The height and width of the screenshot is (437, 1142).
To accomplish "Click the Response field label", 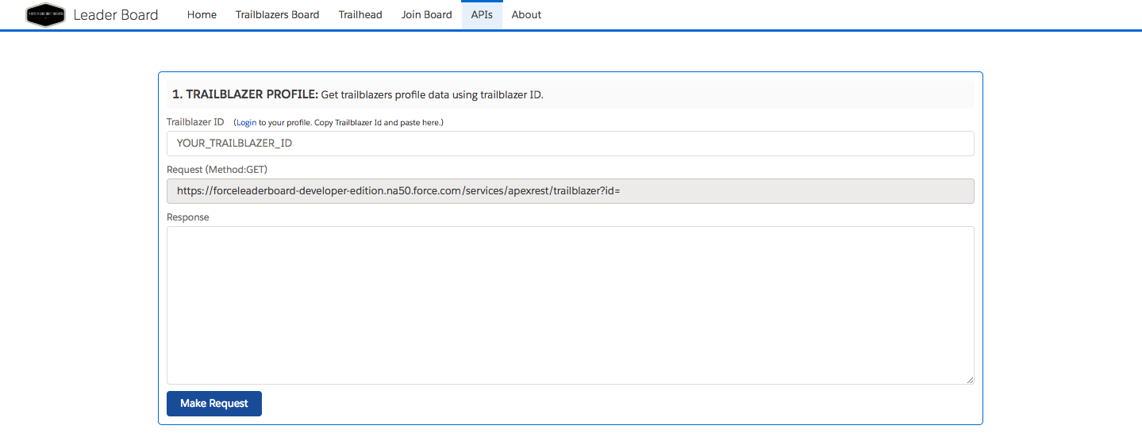I will tap(188, 217).
